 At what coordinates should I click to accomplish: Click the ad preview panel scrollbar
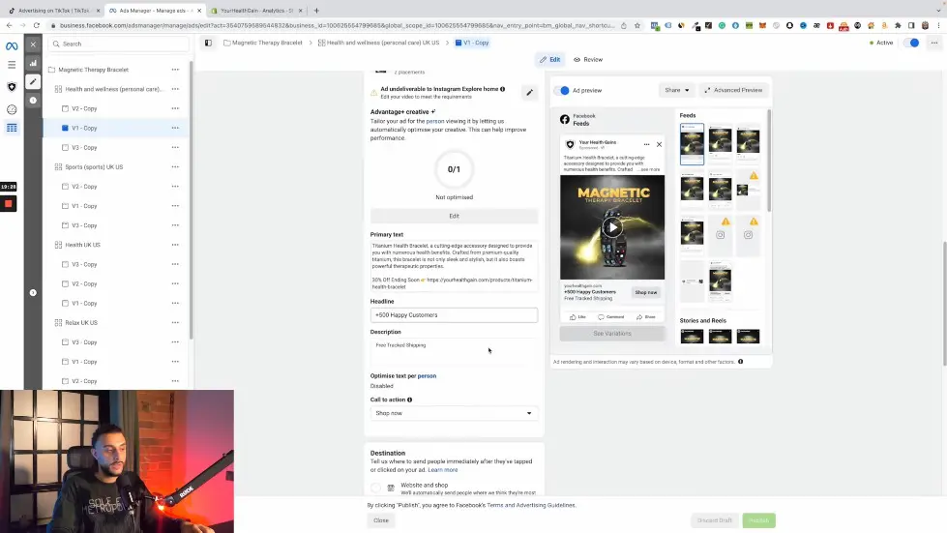[769, 161]
